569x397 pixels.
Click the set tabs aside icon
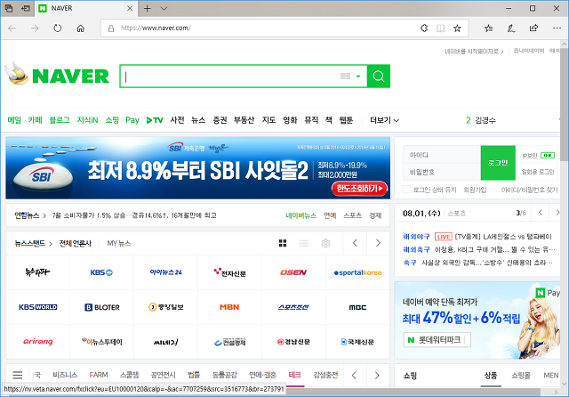(x=26, y=8)
